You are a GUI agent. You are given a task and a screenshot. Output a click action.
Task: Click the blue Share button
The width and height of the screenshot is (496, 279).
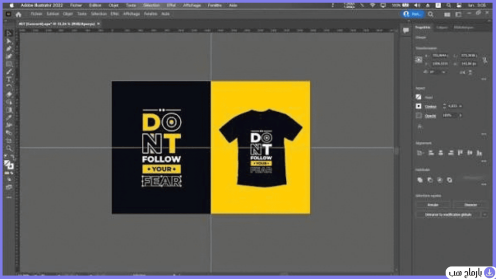[x=413, y=14]
